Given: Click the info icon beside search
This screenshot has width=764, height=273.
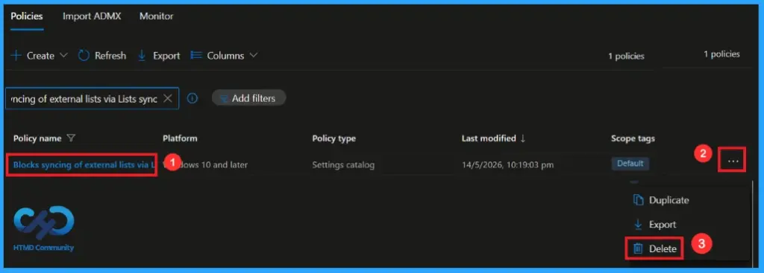Looking at the screenshot, I should [192, 99].
